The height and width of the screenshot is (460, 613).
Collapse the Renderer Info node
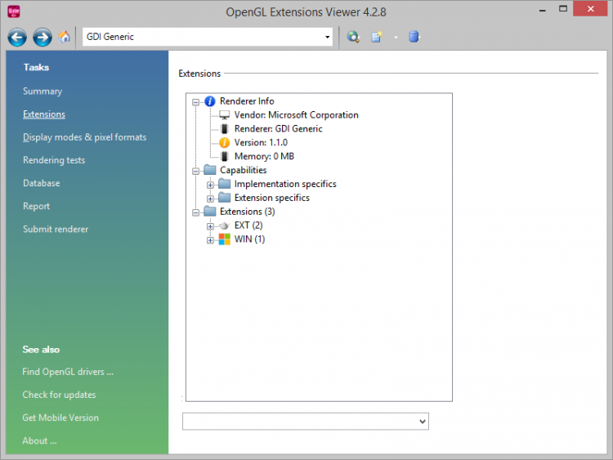click(196, 102)
